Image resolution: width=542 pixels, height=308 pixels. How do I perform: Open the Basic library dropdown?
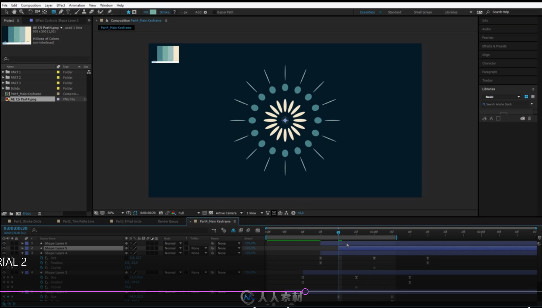click(x=502, y=97)
